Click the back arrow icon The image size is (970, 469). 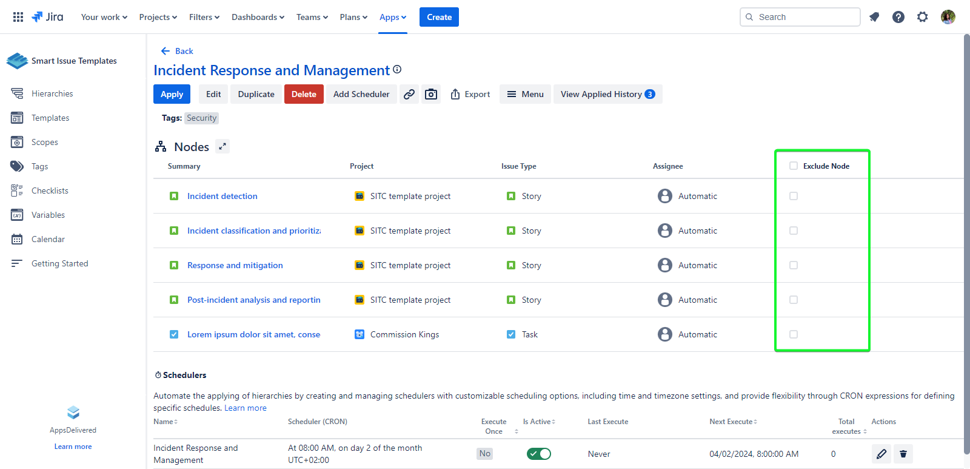(x=165, y=51)
